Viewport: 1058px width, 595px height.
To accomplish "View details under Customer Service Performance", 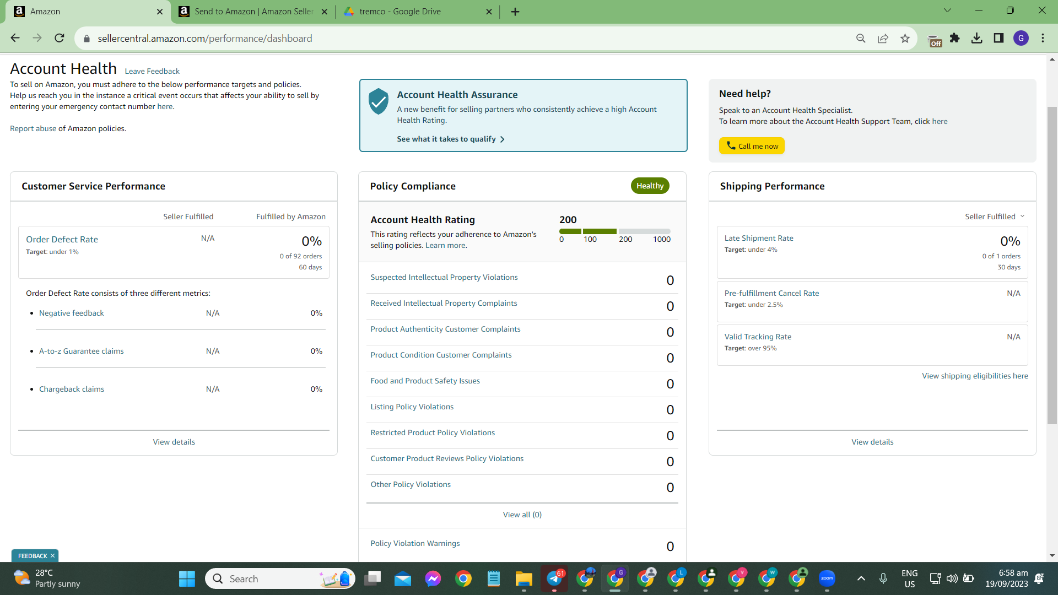I will (174, 442).
